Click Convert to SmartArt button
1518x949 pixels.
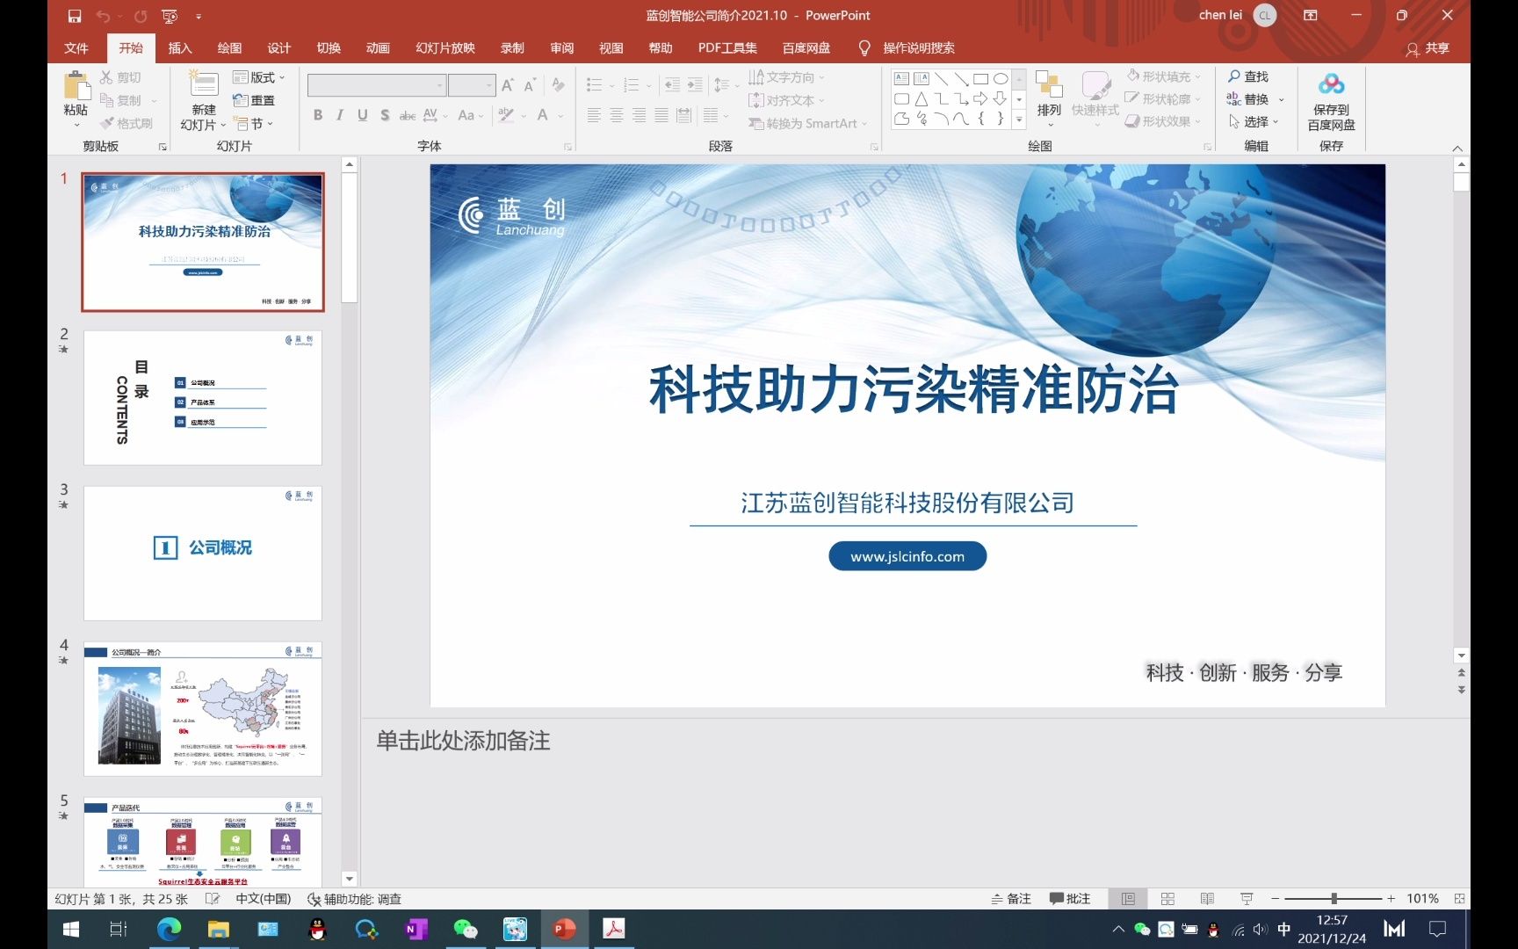tap(808, 124)
